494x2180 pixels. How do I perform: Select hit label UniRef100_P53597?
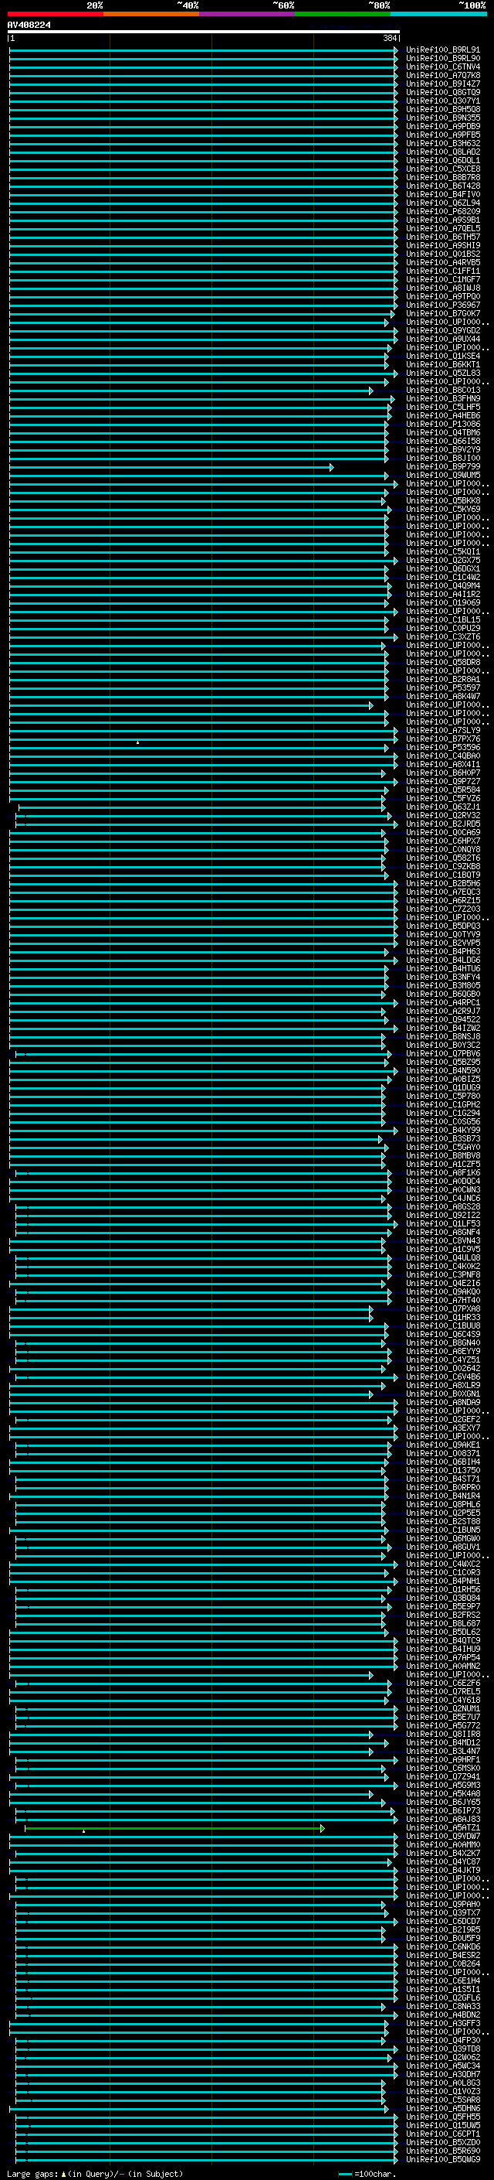(443, 688)
